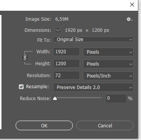Image resolution: width=141 pixels, height=140 pixels.
Task: Click the Reduce Noise label
Action: (35, 99)
